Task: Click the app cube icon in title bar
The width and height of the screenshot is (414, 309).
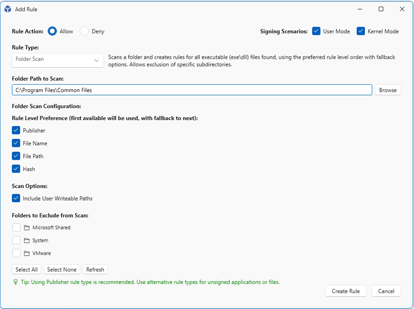Action: [x=8, y=9]
